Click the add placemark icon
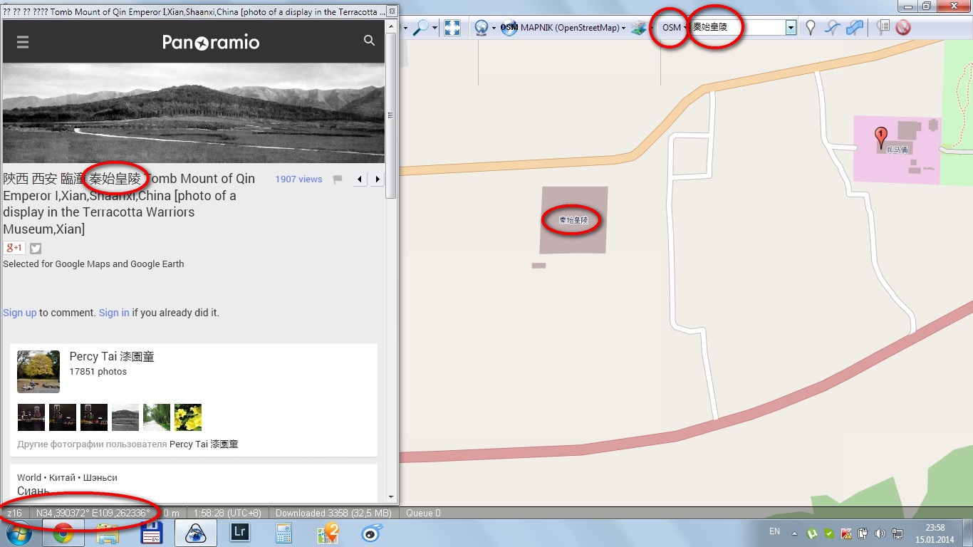Viewport: 973px width, 547px height. point(810,28)
